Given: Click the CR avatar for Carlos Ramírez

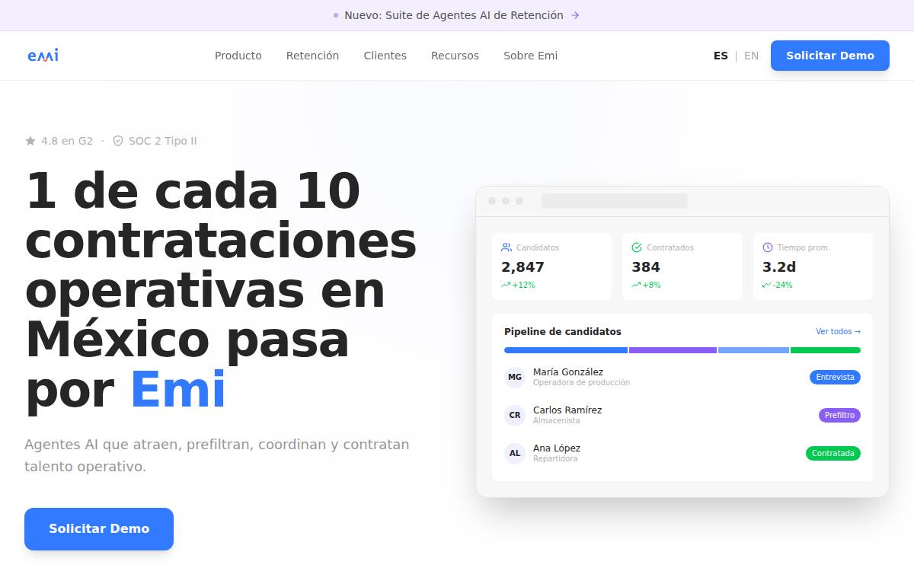Looking at the screenshot, I should (515, 415).
